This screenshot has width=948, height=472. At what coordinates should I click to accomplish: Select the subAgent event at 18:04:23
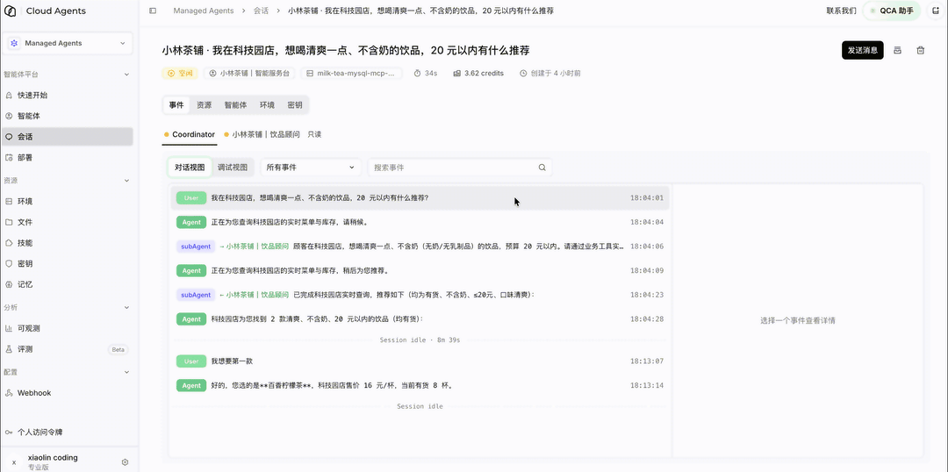420,295
